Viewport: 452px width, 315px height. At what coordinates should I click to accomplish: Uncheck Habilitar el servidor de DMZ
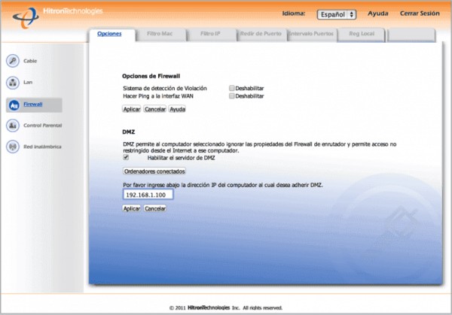point(127,158)
